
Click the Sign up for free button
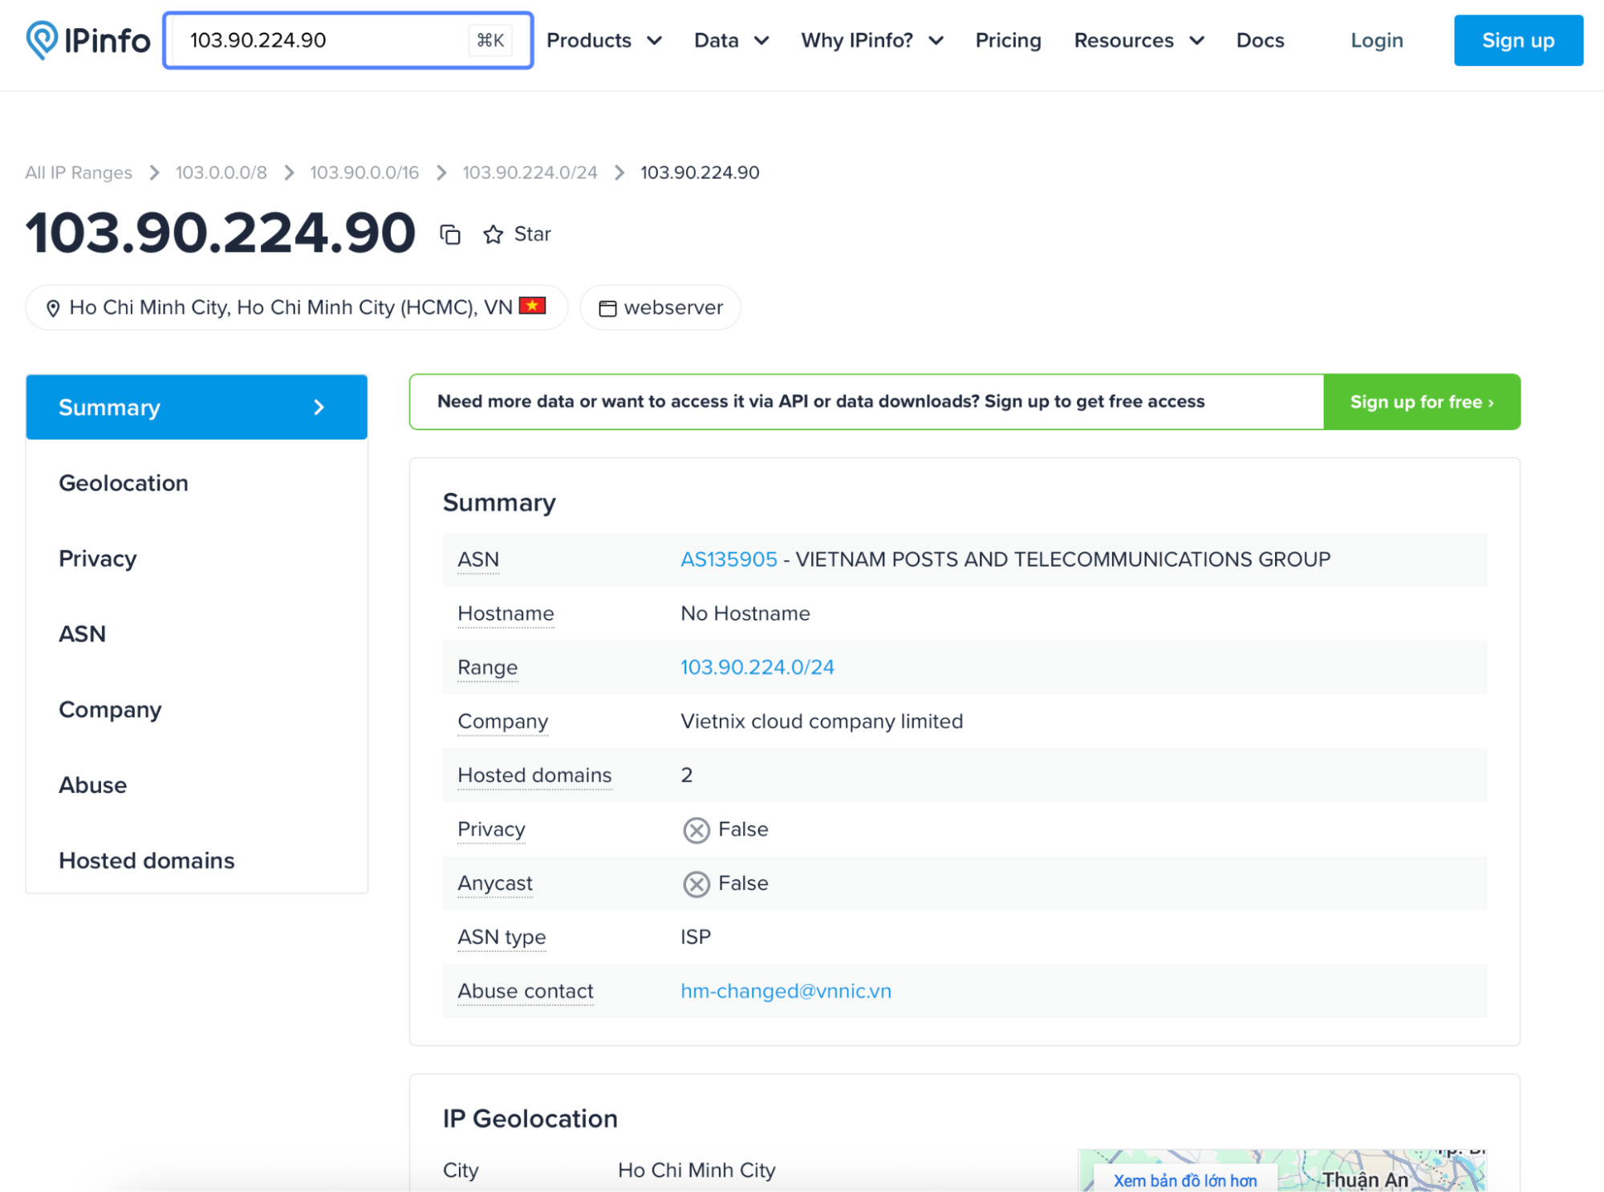(1420, 402)
